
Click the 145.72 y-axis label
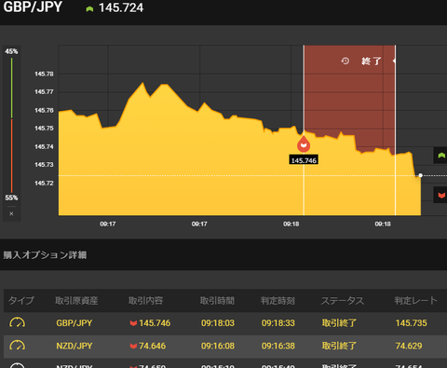[44, 184]
